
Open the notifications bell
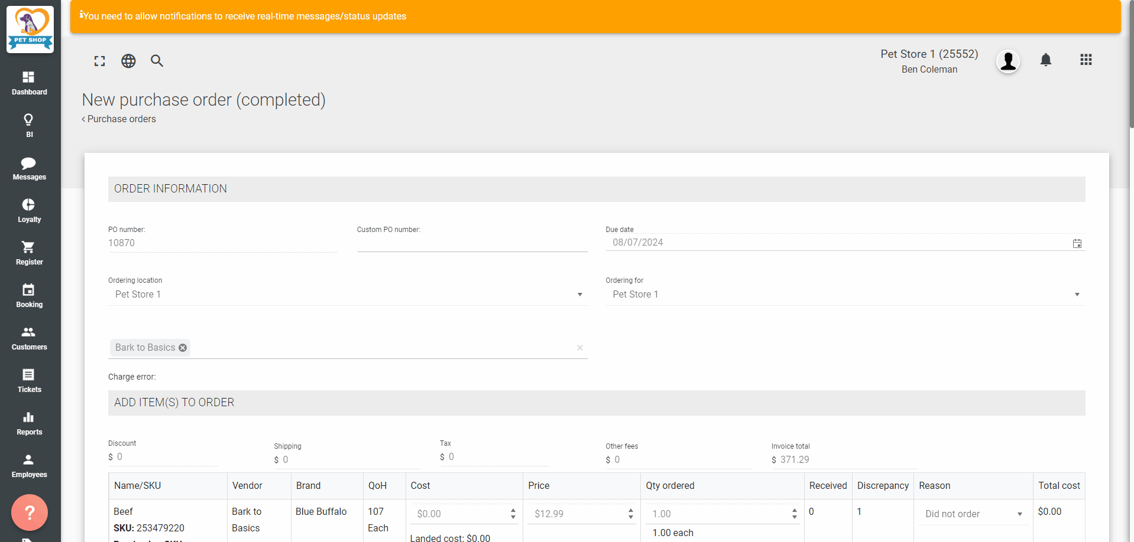click(x=1046, y=60)
